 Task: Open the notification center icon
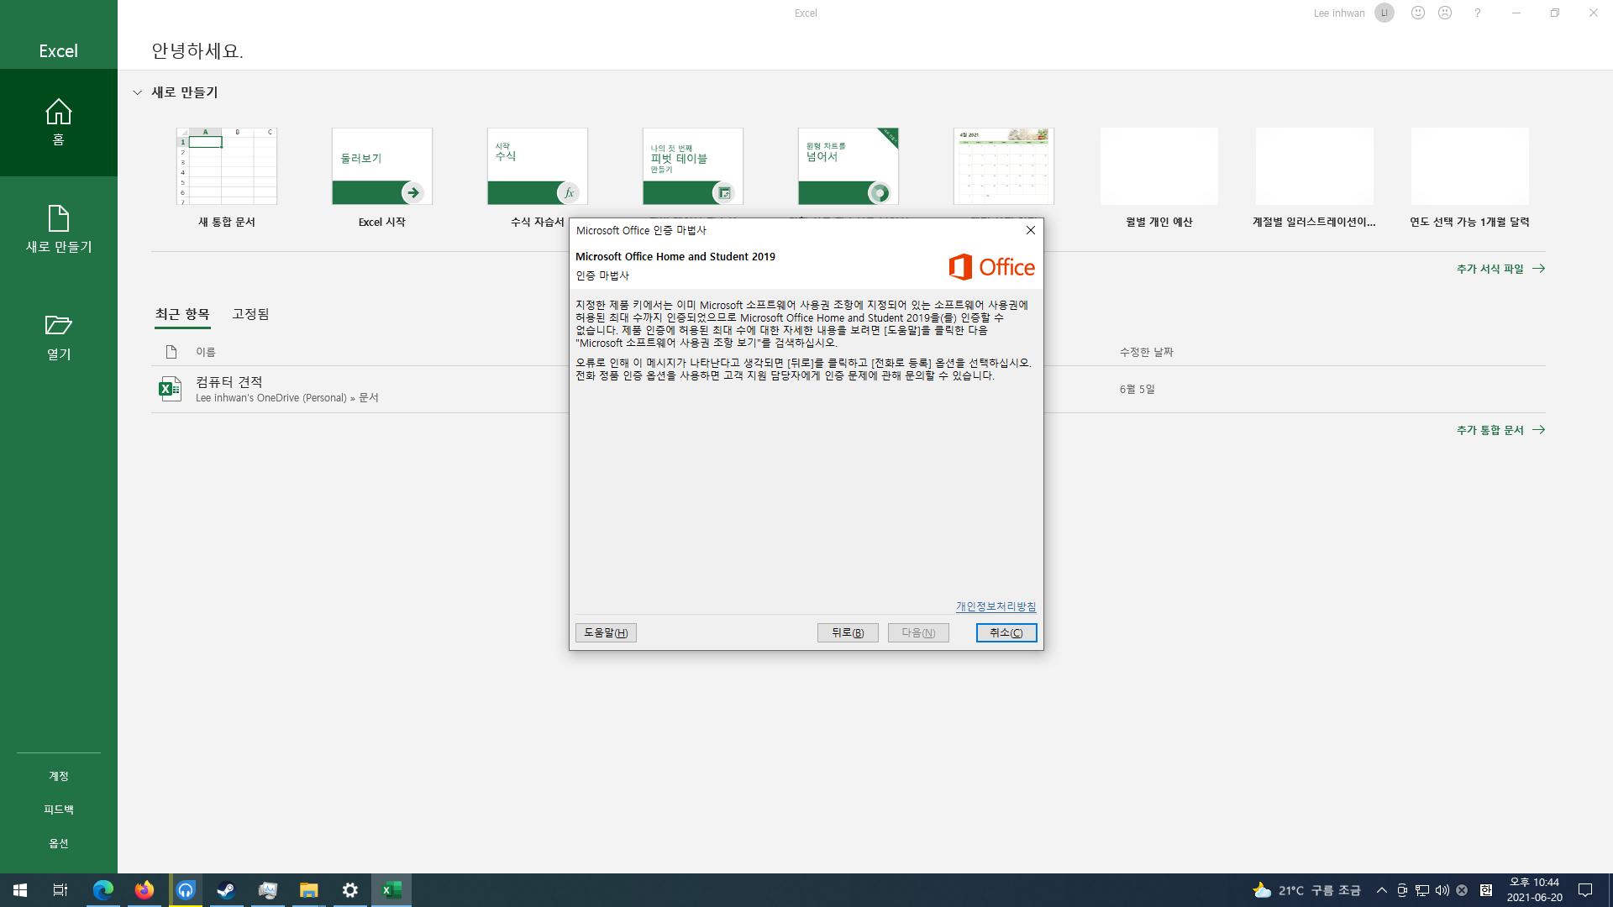[x=1585, y=890]
